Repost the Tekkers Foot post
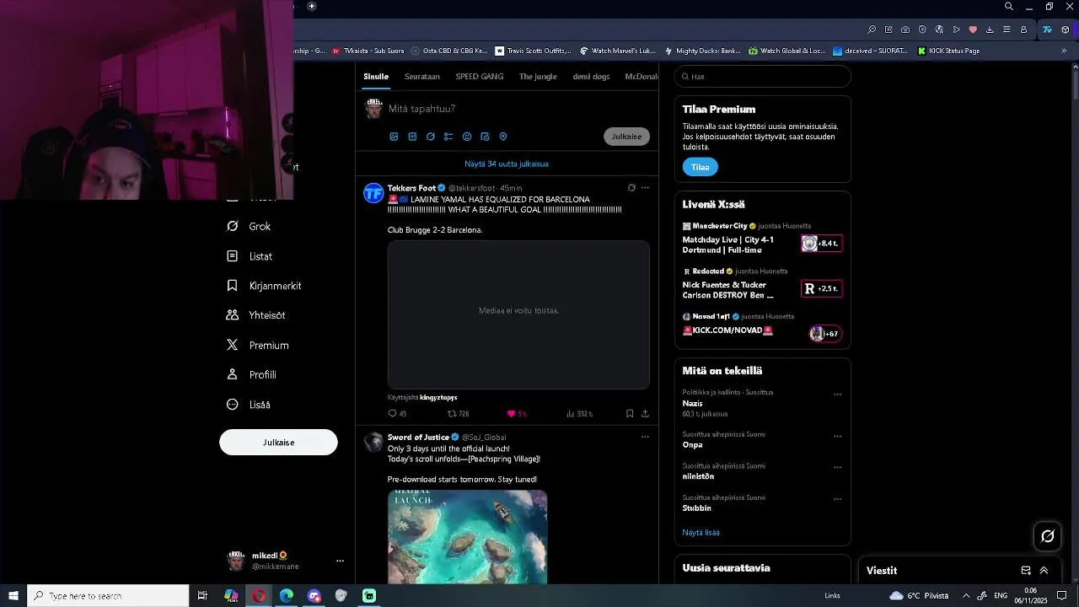 (458, 414)
